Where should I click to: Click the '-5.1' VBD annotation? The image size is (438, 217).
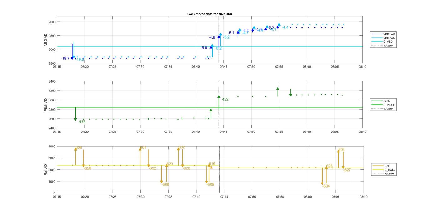click(231, 33)
